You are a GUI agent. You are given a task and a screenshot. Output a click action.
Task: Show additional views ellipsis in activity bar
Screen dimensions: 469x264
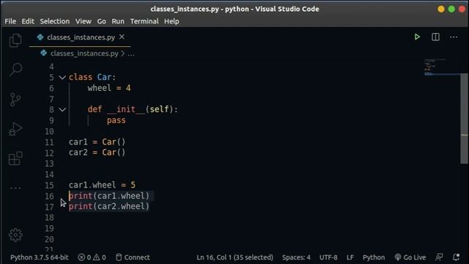click(x=15, y=188)
